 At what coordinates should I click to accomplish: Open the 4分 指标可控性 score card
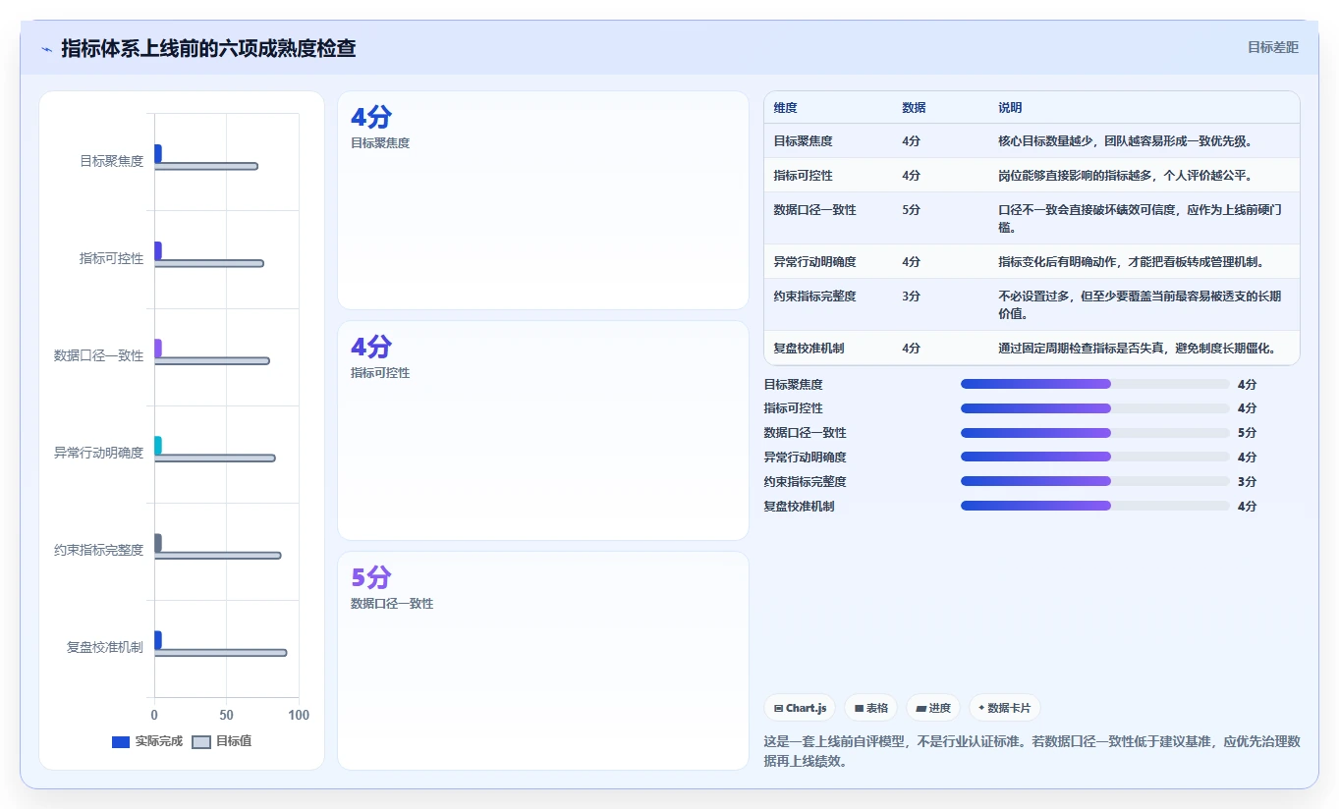pyautogui.click(x=543, y=430)
